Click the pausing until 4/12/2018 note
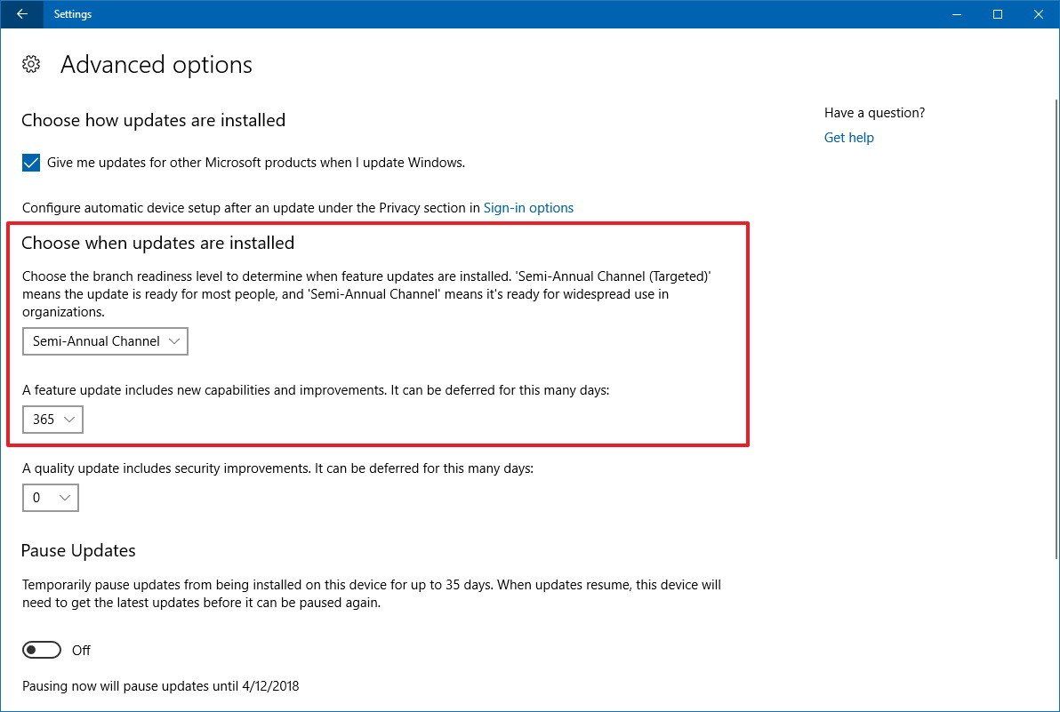Image resolution: width=1060 pixels, height=712 pixels. tap(160, 686)
